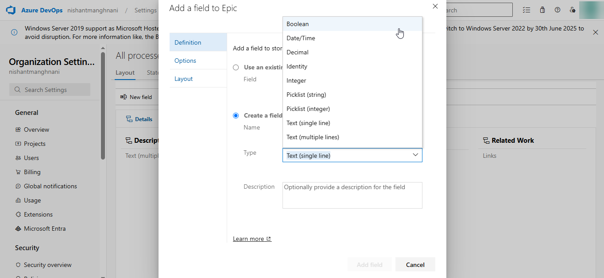The image size is (604, 278).
Task: Open the Marketplace shopping bag icon
Action: click(542, 10)
